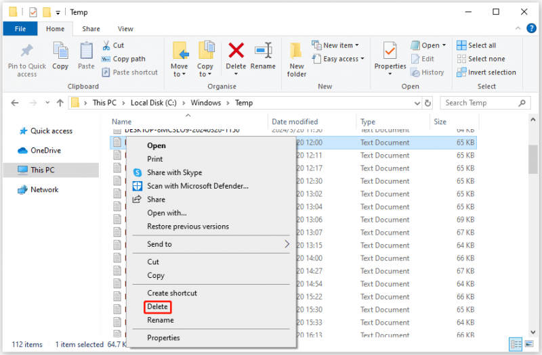Switch to details view toggle in status bar
Image resolution: width=542 pixels, height=355 pixels.
pos(516,344)
